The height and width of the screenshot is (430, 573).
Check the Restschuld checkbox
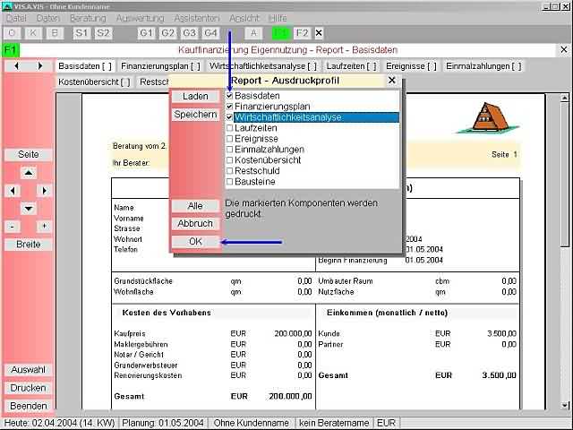(x=229, y=171)
